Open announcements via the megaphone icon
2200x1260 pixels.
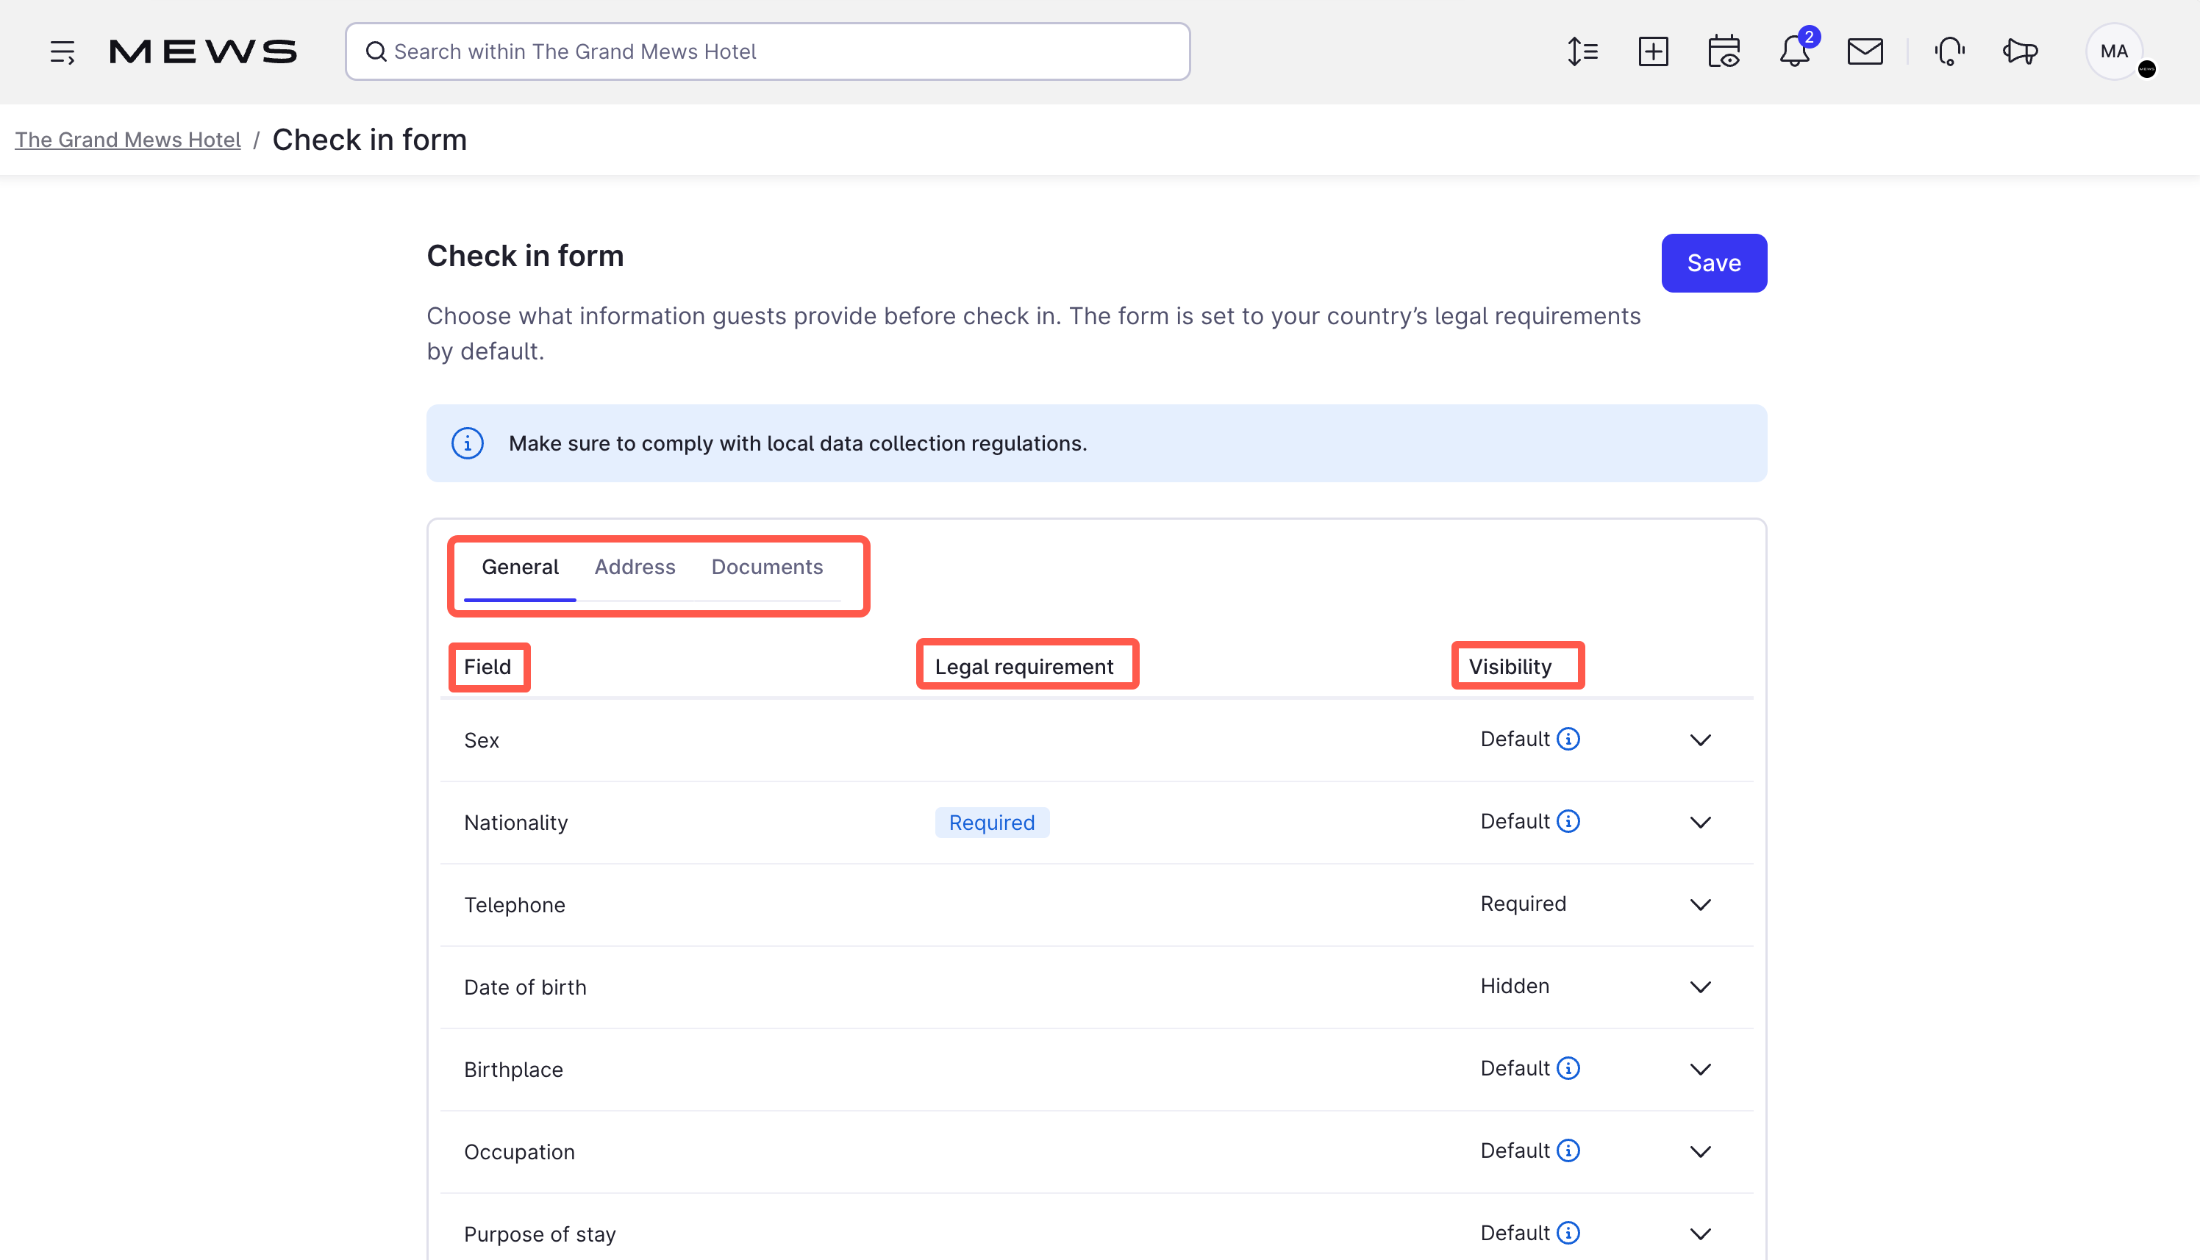coord(2019,52)
